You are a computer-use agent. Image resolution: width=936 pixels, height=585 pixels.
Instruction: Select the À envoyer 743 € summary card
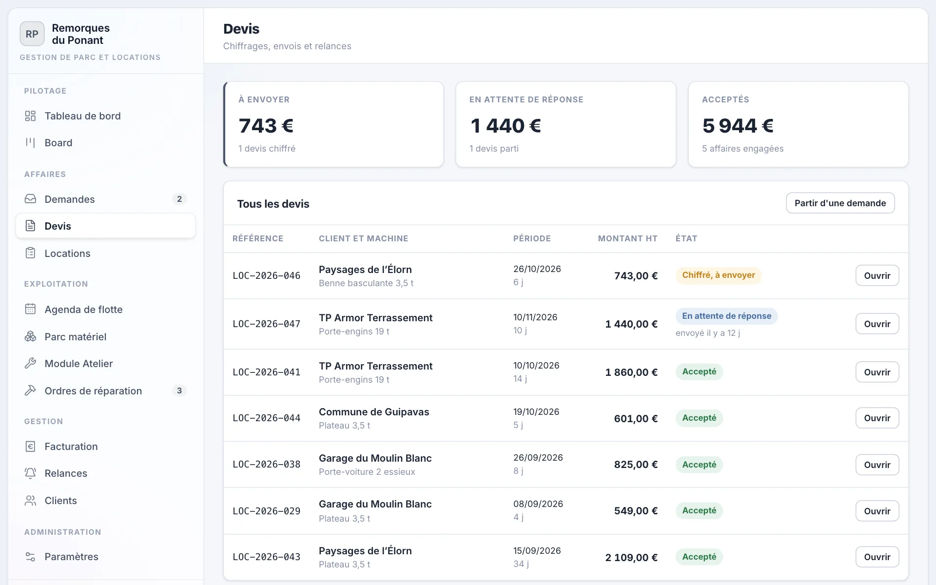[x=333, y=124]
